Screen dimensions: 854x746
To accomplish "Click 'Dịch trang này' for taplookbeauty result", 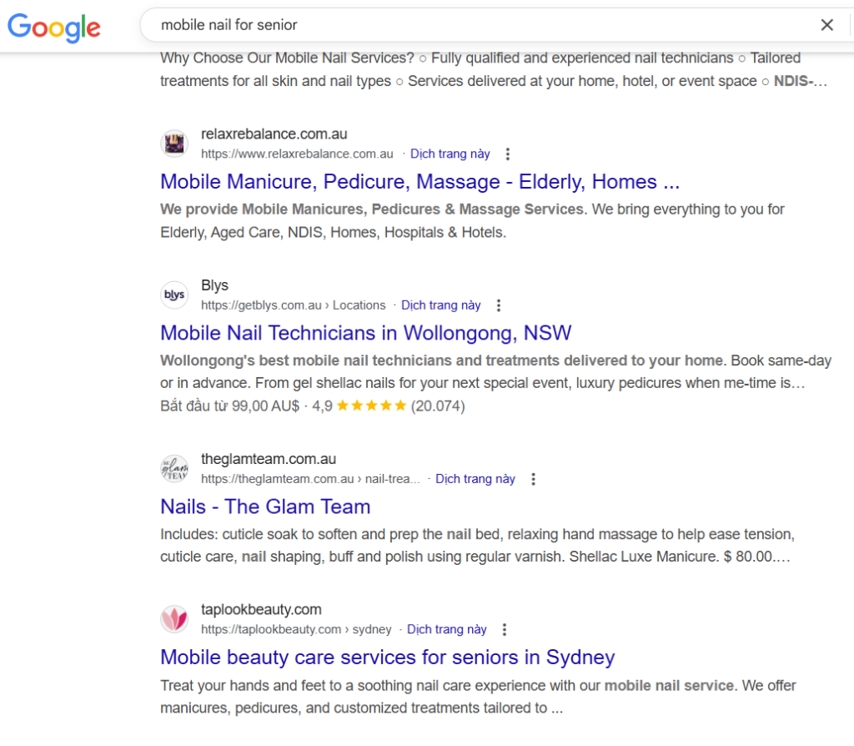I will point(447,630).
